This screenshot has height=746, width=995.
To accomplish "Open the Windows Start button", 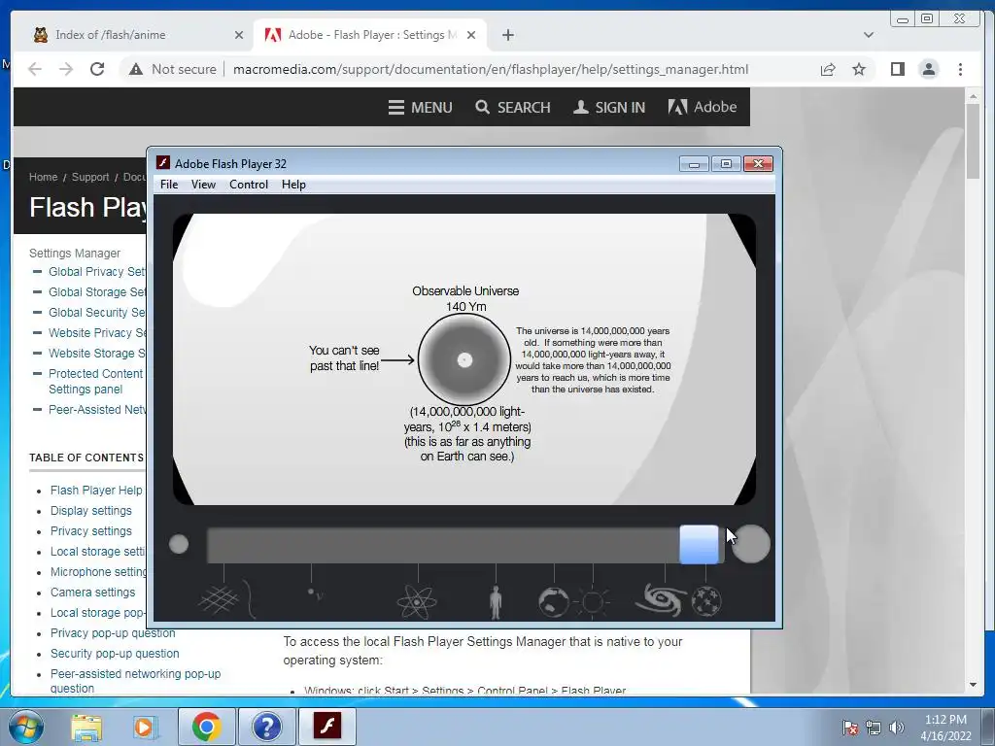I will pyautogui.click(x=25, y=727).
